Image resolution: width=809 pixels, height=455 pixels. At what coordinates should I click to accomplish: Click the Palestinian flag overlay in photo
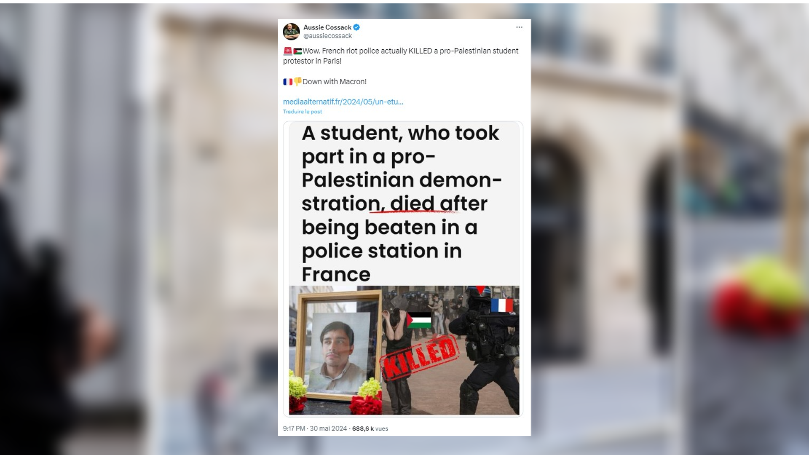419,320
